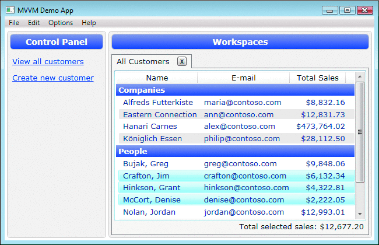Sort by the E-mail column header
Viewport: 379px width, 245px height.
243,78
